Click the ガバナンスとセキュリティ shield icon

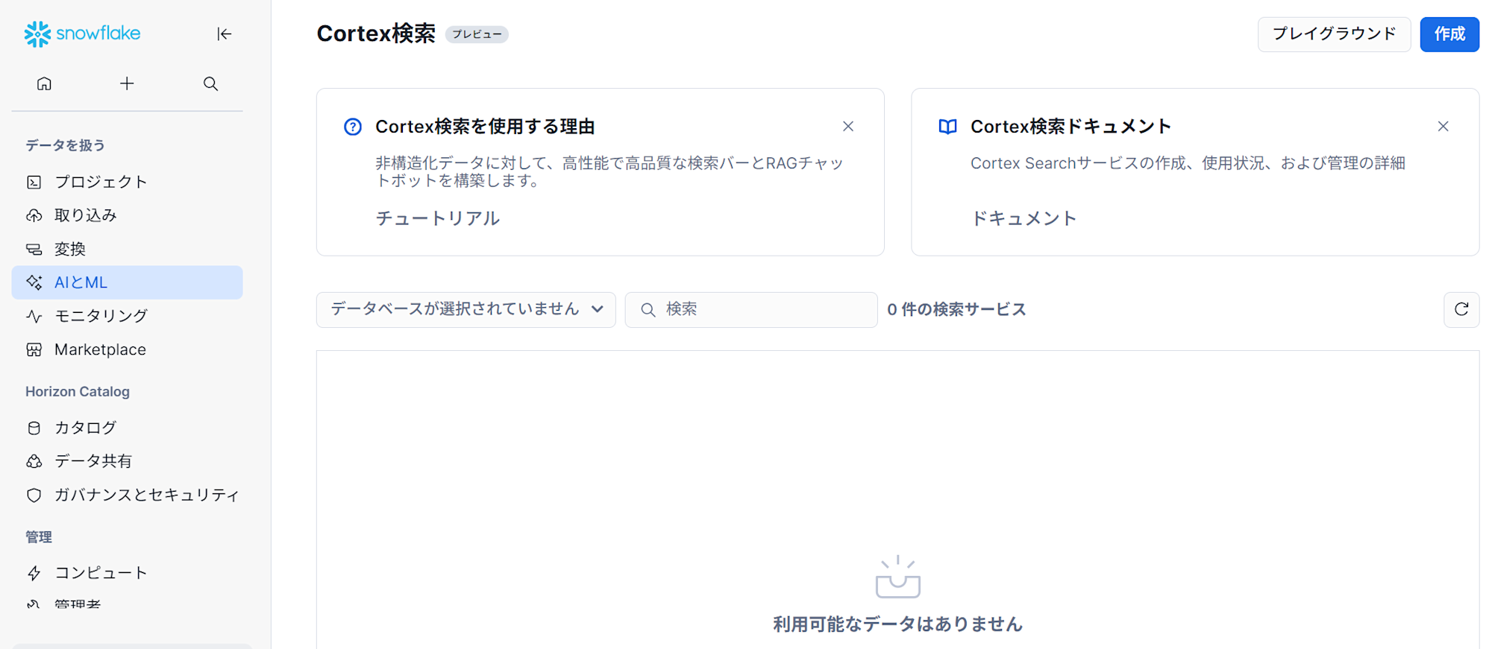tap(34, 495)
